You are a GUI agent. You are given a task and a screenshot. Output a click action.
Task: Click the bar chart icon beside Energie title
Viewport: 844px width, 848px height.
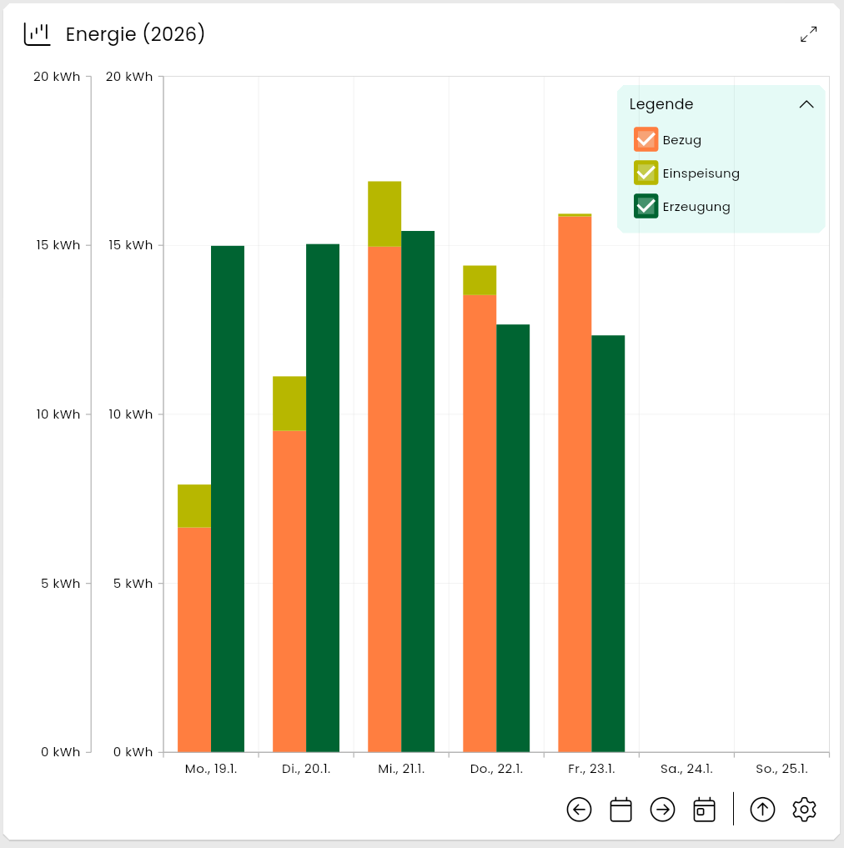tap(38, 34)
